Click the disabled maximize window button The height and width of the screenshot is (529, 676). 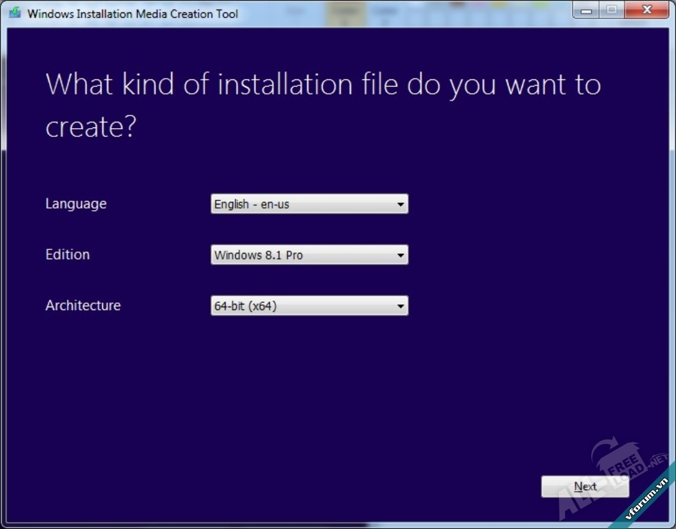click(610, 10)
